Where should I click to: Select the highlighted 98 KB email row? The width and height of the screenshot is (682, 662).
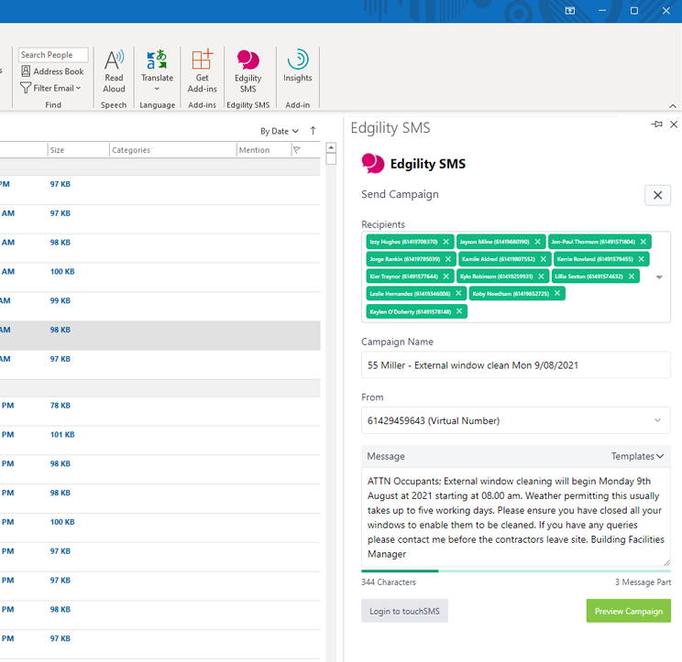160,336
